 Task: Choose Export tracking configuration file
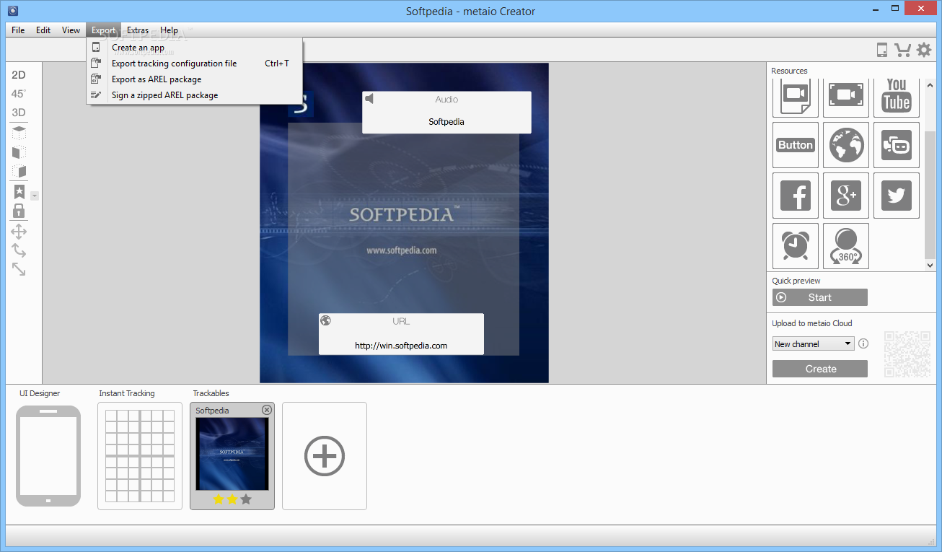194,63
